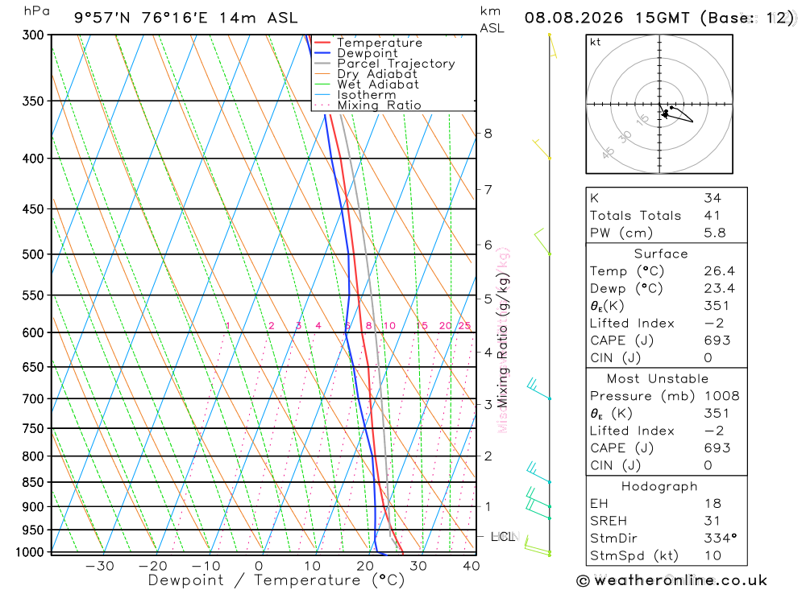Click the vertical Mixing Ratio (g/kg) label
This screenshot has width=806, height=590.
pos(503,340)
